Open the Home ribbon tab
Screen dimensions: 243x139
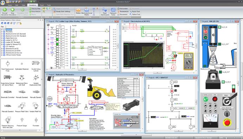(9, 5)
